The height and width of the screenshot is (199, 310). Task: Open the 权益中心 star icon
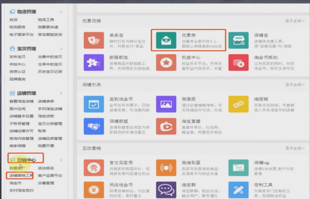[166, 63]
